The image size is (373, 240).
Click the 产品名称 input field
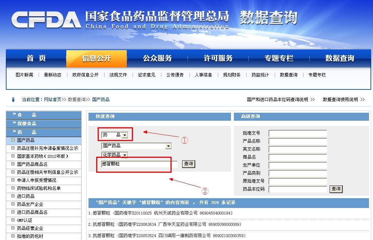298,141
